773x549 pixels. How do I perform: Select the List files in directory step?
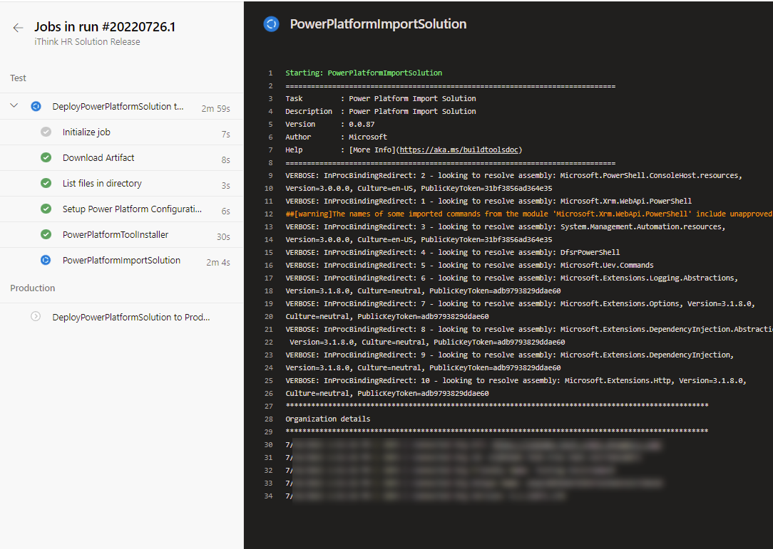click(x=102, y=184)
